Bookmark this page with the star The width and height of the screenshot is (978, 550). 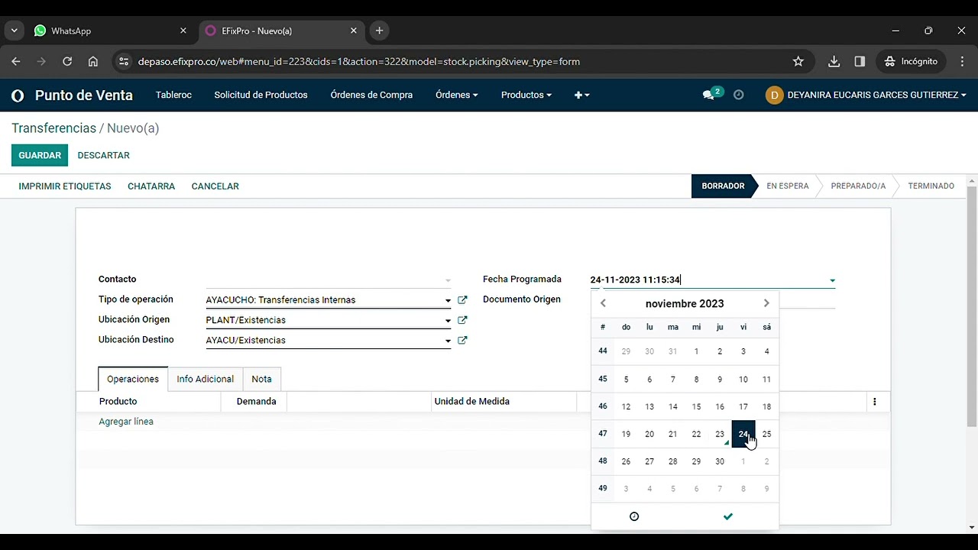[x=798, y=61]
